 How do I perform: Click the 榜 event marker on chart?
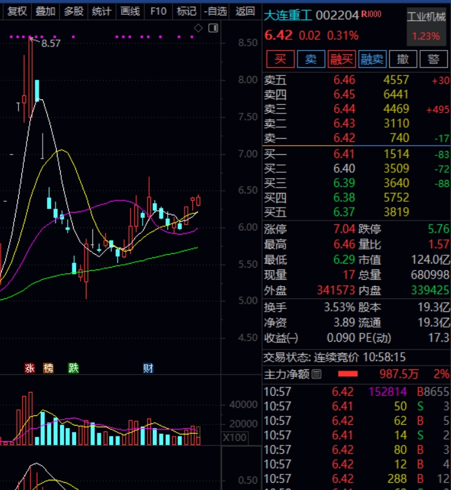coord(48,368)
